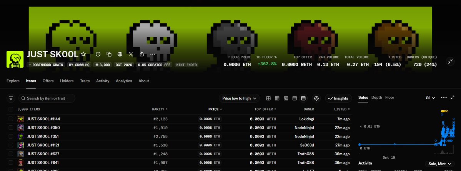Image resolution: width=461 pixels, height=171 pixels.
Task: Check the box for JUST SKOOL #351
Action: (11, 136)
